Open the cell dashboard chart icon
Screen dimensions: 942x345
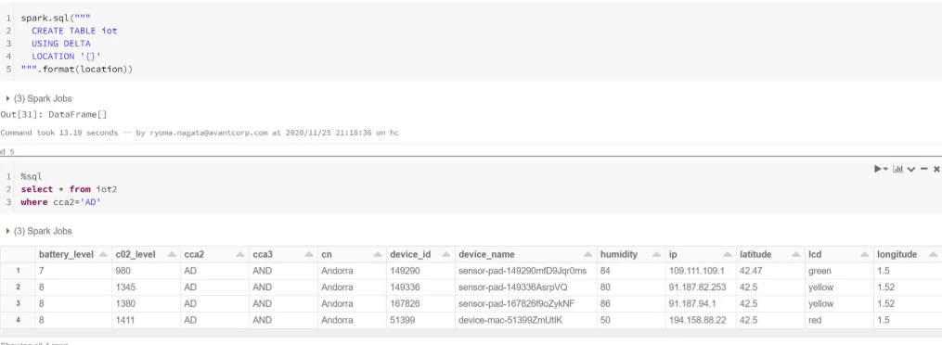[x=898, y=169]
